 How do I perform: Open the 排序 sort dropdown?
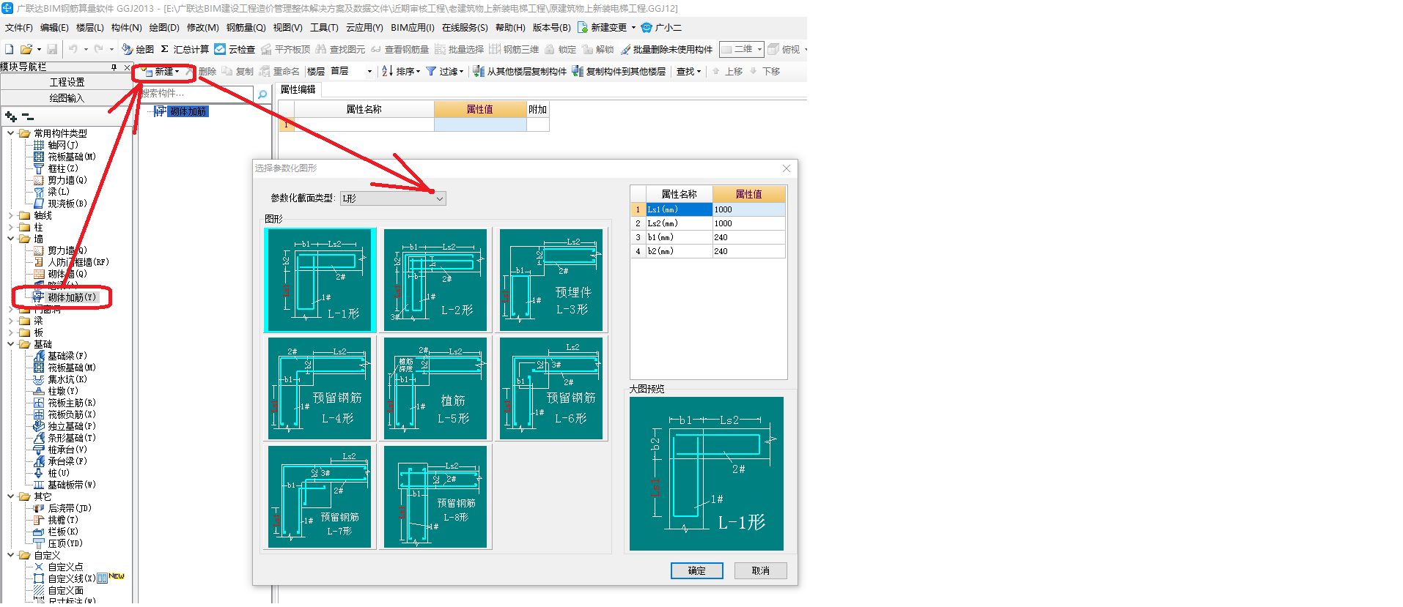point(401,71)
